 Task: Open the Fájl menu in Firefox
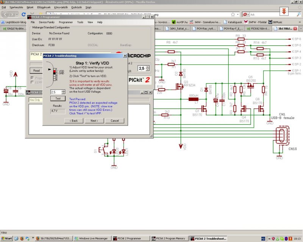4,7
